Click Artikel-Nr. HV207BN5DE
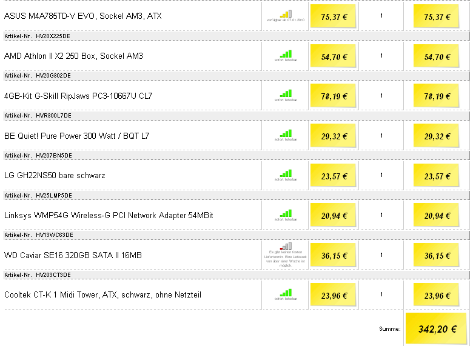Image resolution: width=473 pixels, height=346 pixels. click(x=38, y=156)
